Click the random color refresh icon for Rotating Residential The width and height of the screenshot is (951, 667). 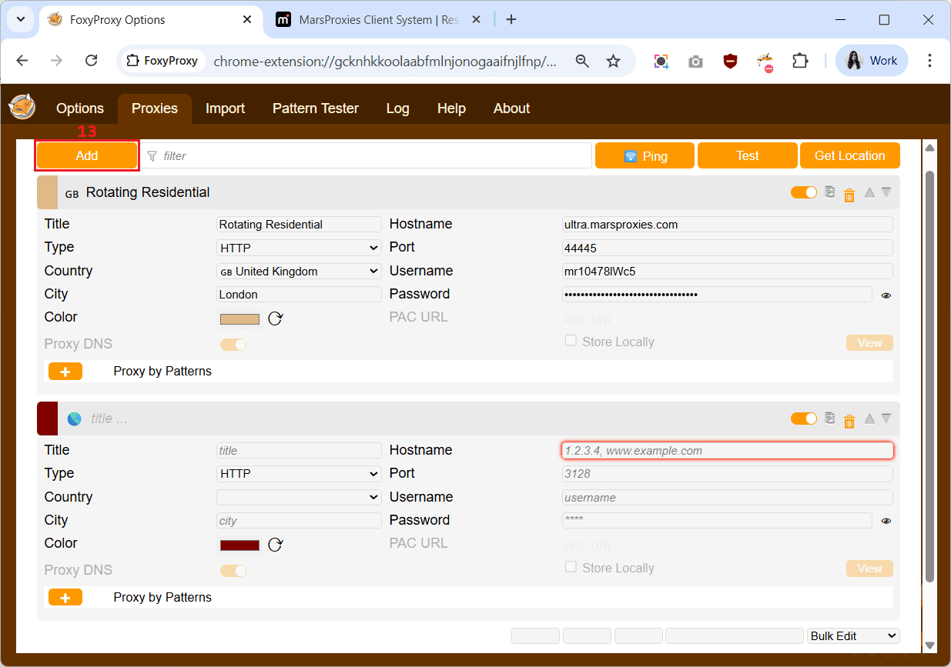pos(275,318)
